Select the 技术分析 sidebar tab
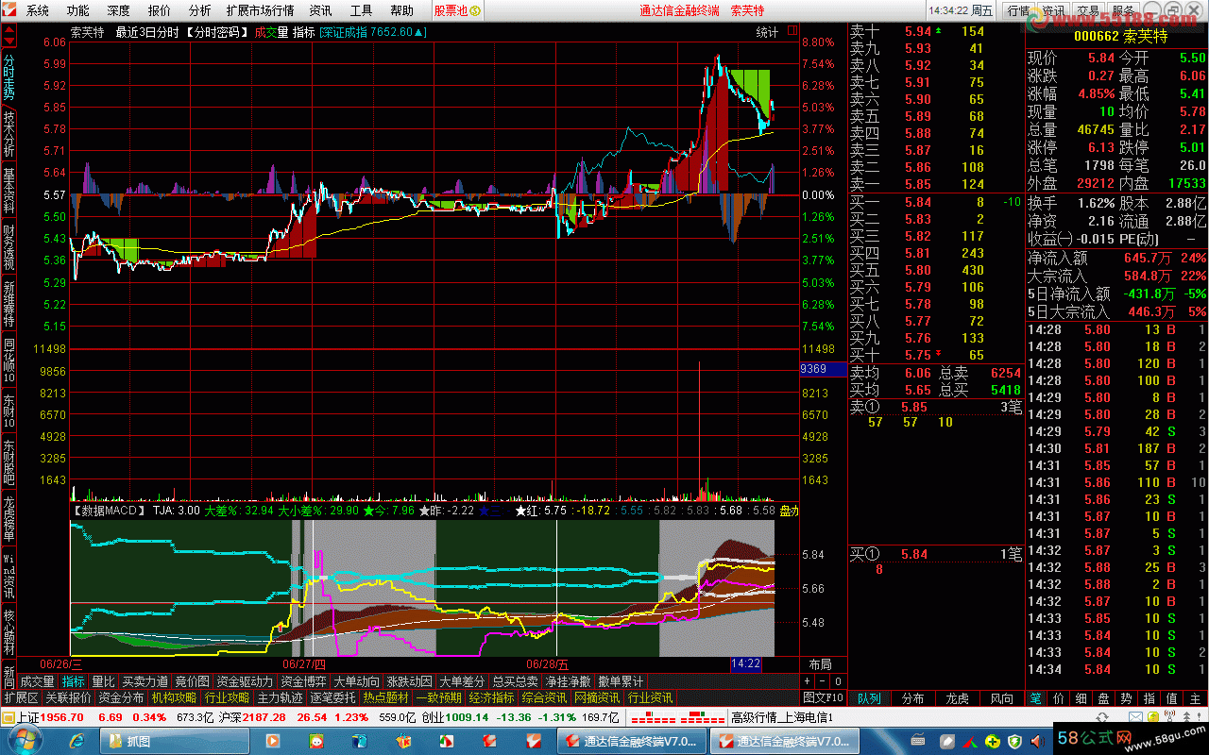The image size is (1209, 755). 9,132
